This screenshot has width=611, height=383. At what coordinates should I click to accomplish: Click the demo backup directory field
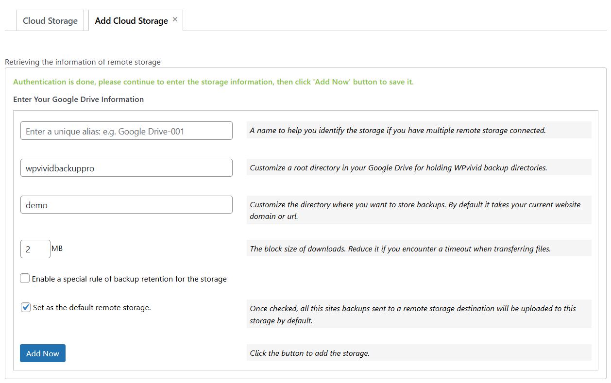coord(126,205)
